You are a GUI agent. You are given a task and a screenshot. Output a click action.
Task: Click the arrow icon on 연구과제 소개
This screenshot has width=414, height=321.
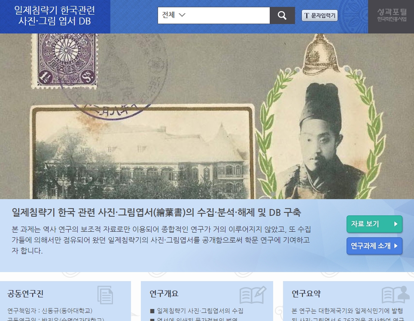click(396, 246)
